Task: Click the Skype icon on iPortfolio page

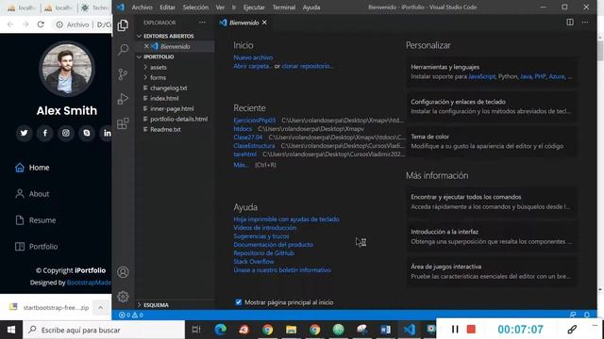Action: [x=86, y=133]
